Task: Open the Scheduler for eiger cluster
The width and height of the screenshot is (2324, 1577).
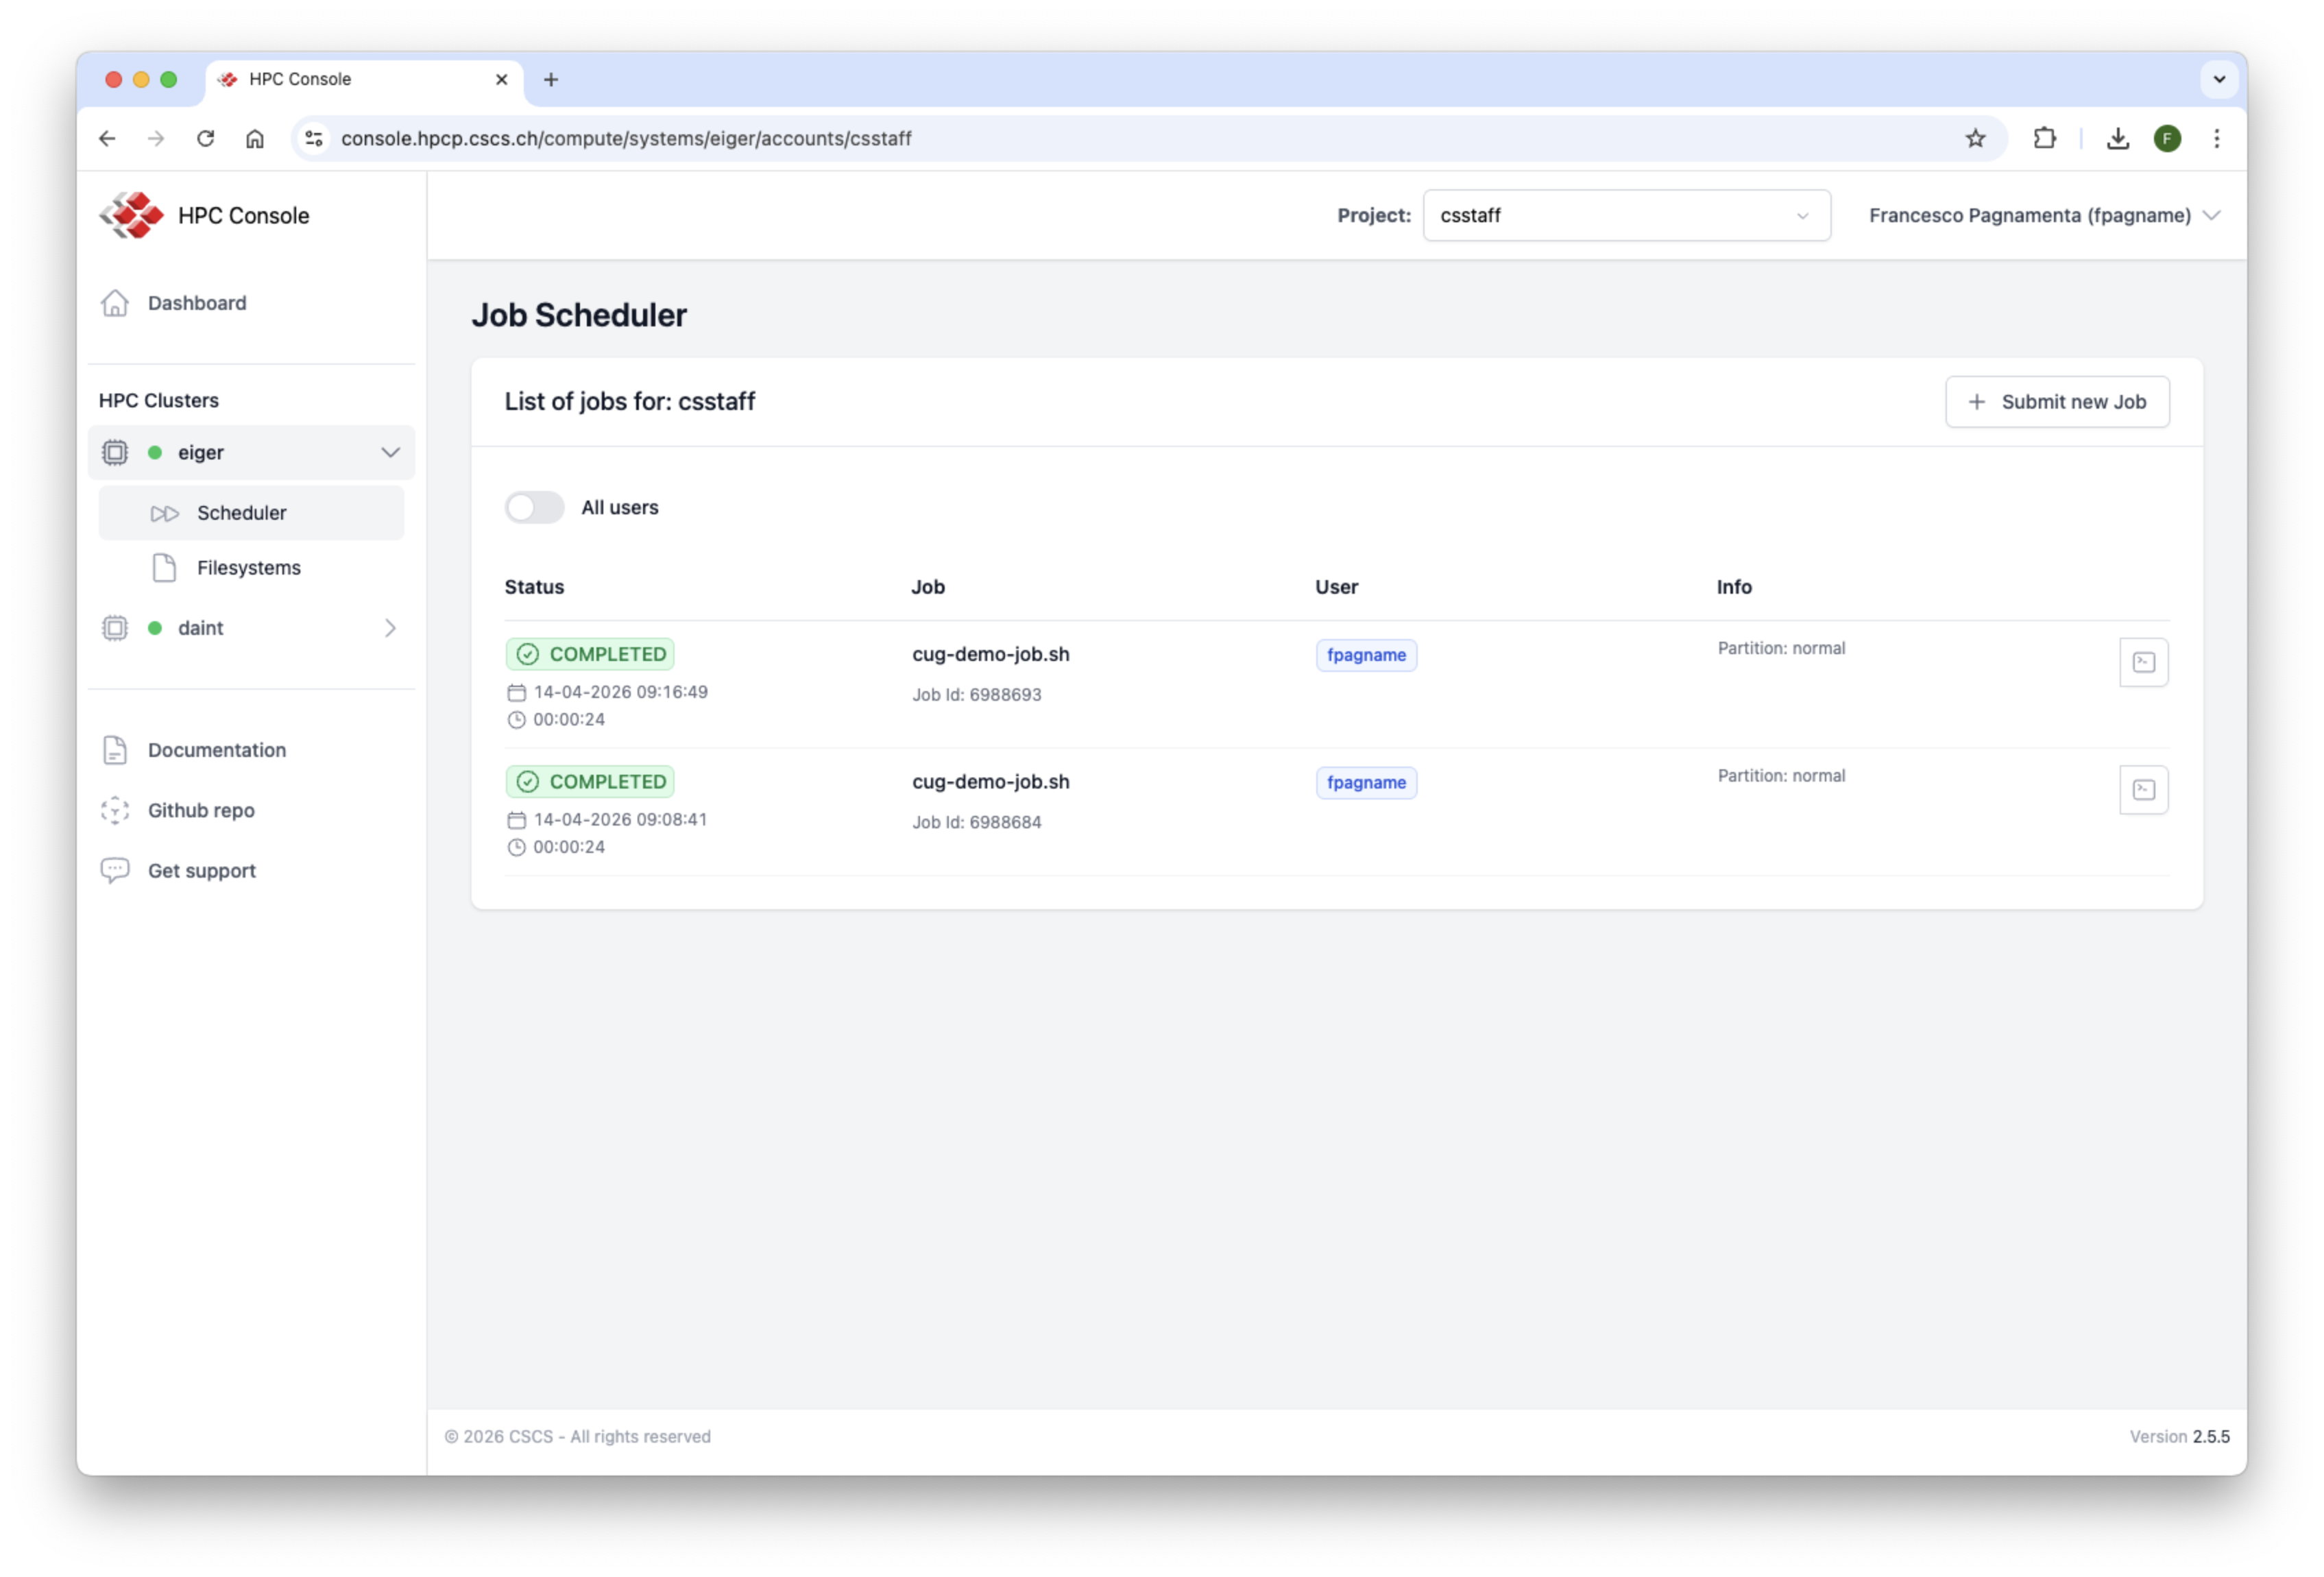Action: coord(240,512)
